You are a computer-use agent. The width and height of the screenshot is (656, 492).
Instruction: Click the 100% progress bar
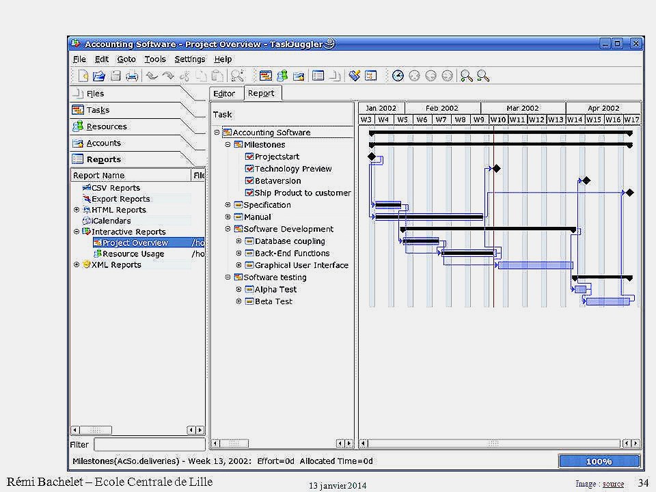(x=599, y=461)
